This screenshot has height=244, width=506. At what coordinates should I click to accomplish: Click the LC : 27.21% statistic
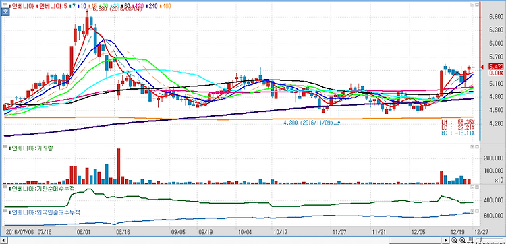point(458,127)
